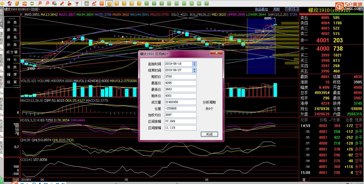Select the daily (日) period icon
364x184 pixels.
click(x=109, y=3)
